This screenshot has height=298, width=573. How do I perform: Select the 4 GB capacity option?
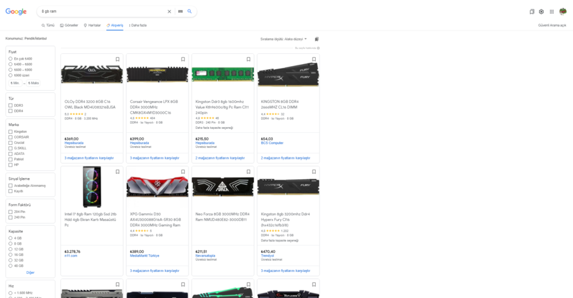[x=10, y=238]
